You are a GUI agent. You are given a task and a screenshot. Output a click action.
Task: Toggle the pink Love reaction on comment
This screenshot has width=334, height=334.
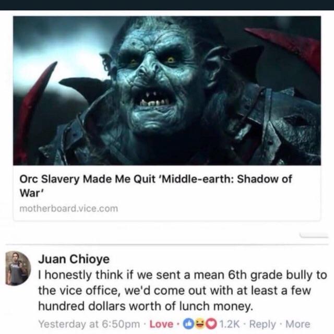161,324
